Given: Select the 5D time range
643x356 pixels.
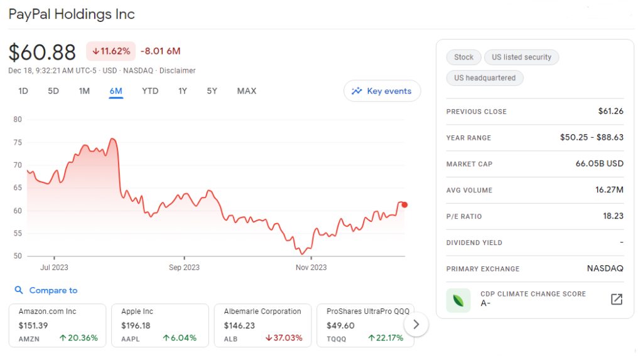Looking at the screenshot, I should click(x=53, y=91).
